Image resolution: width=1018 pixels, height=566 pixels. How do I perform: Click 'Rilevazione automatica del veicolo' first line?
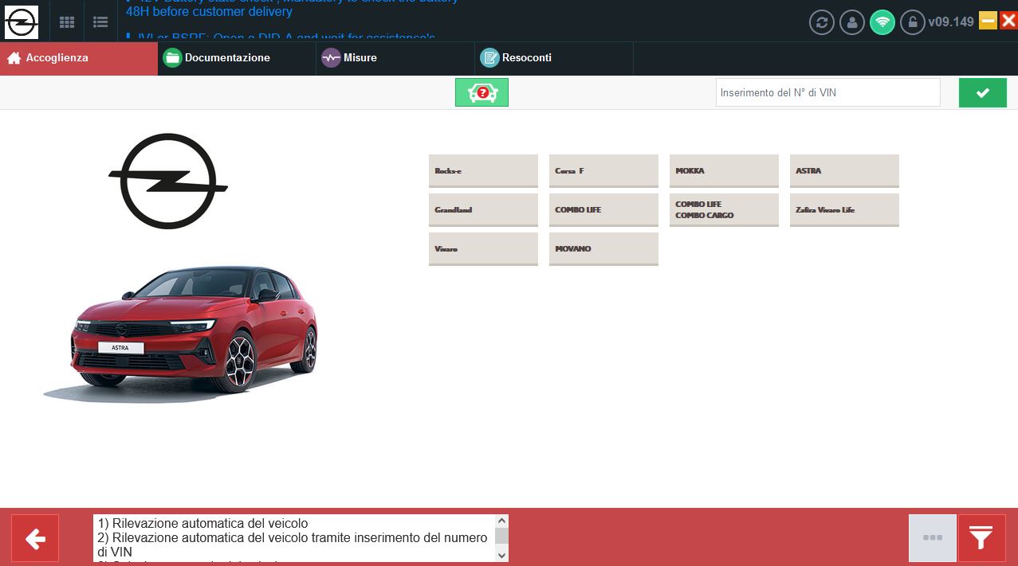pyautogui.click(x=203, y=523)
